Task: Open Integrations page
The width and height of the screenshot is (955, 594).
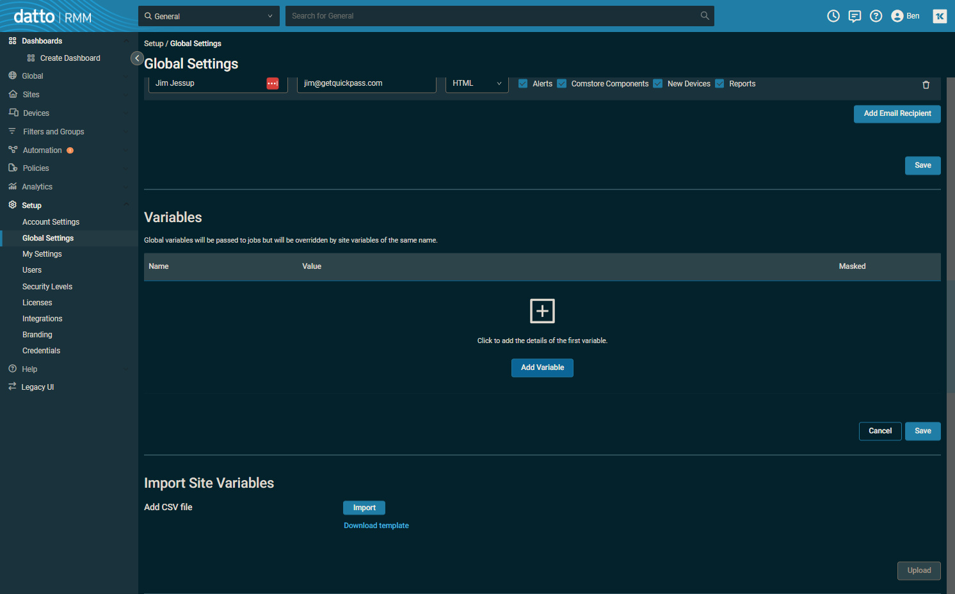Action: point(42,319)
